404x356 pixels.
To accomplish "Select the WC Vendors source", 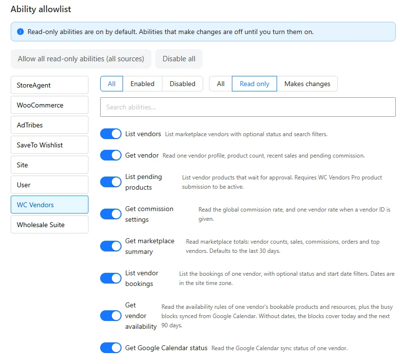I will [50, 205].
